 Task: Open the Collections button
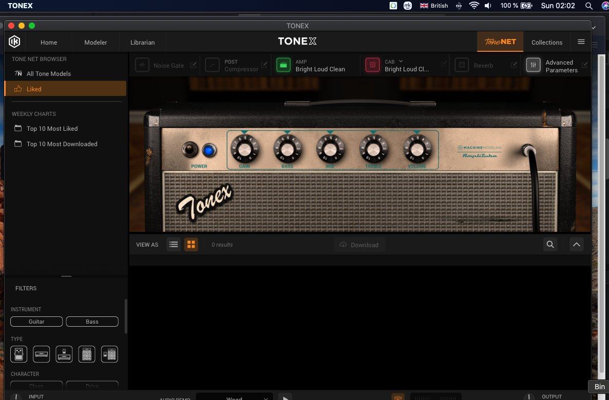pos(547,43)
